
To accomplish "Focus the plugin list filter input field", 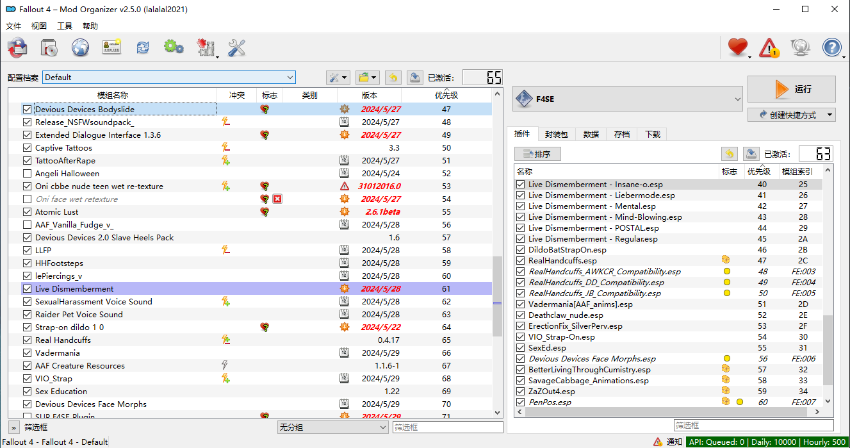I will coord(753,425).
